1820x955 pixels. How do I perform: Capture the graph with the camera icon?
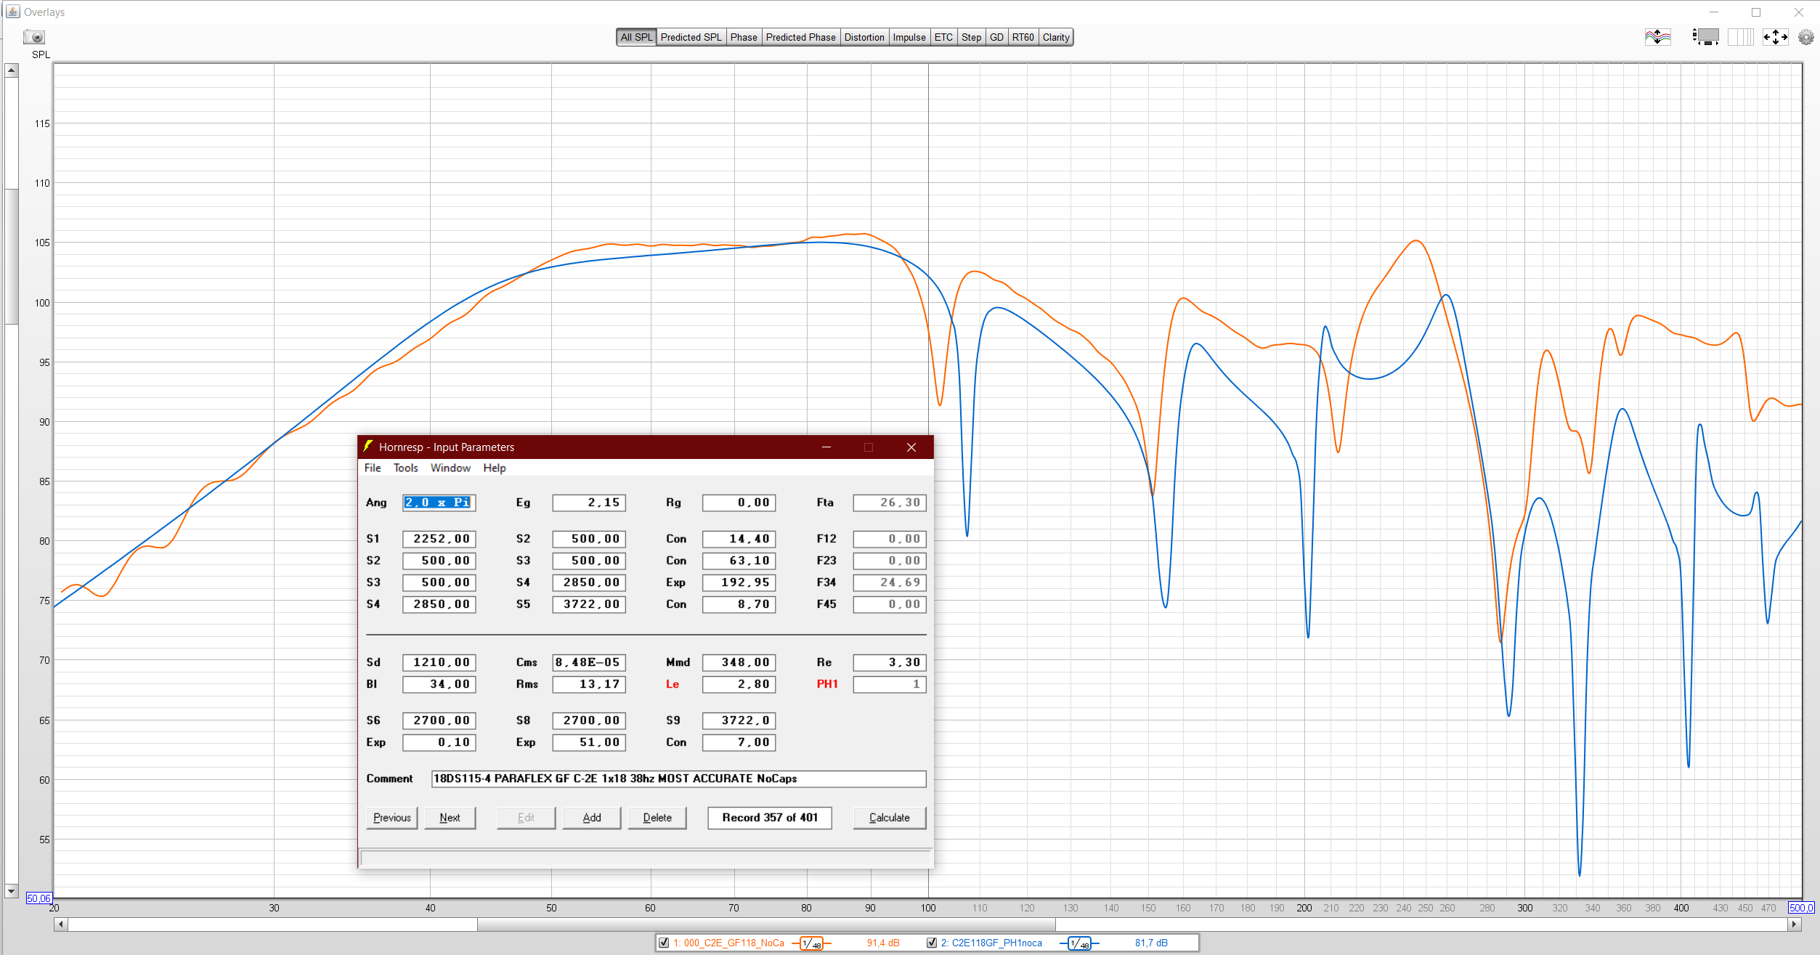click(34, 37)
